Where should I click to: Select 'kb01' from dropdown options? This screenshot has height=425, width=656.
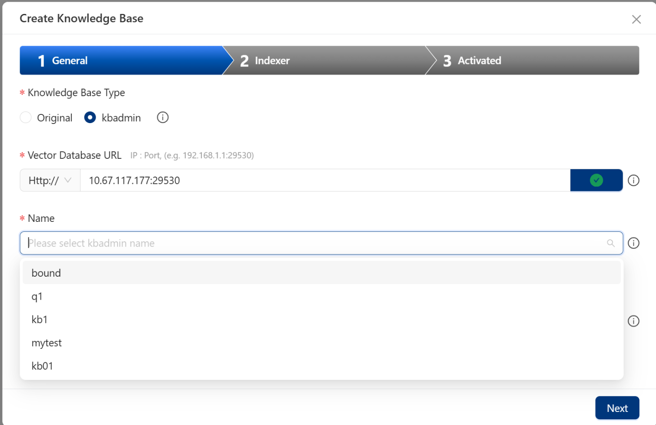(x=42, y=366)
